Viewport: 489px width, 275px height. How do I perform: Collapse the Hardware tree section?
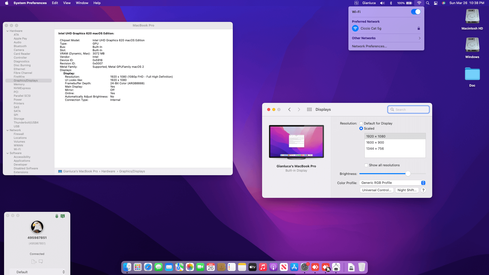[x=8, y=31]
